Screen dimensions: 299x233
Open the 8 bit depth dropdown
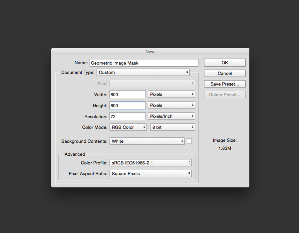point(172,127)
